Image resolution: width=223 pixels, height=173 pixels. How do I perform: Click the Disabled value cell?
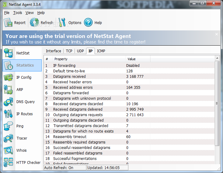133,66
